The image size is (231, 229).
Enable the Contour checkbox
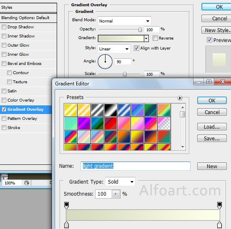pyautogui.click(x=9, y=73)
